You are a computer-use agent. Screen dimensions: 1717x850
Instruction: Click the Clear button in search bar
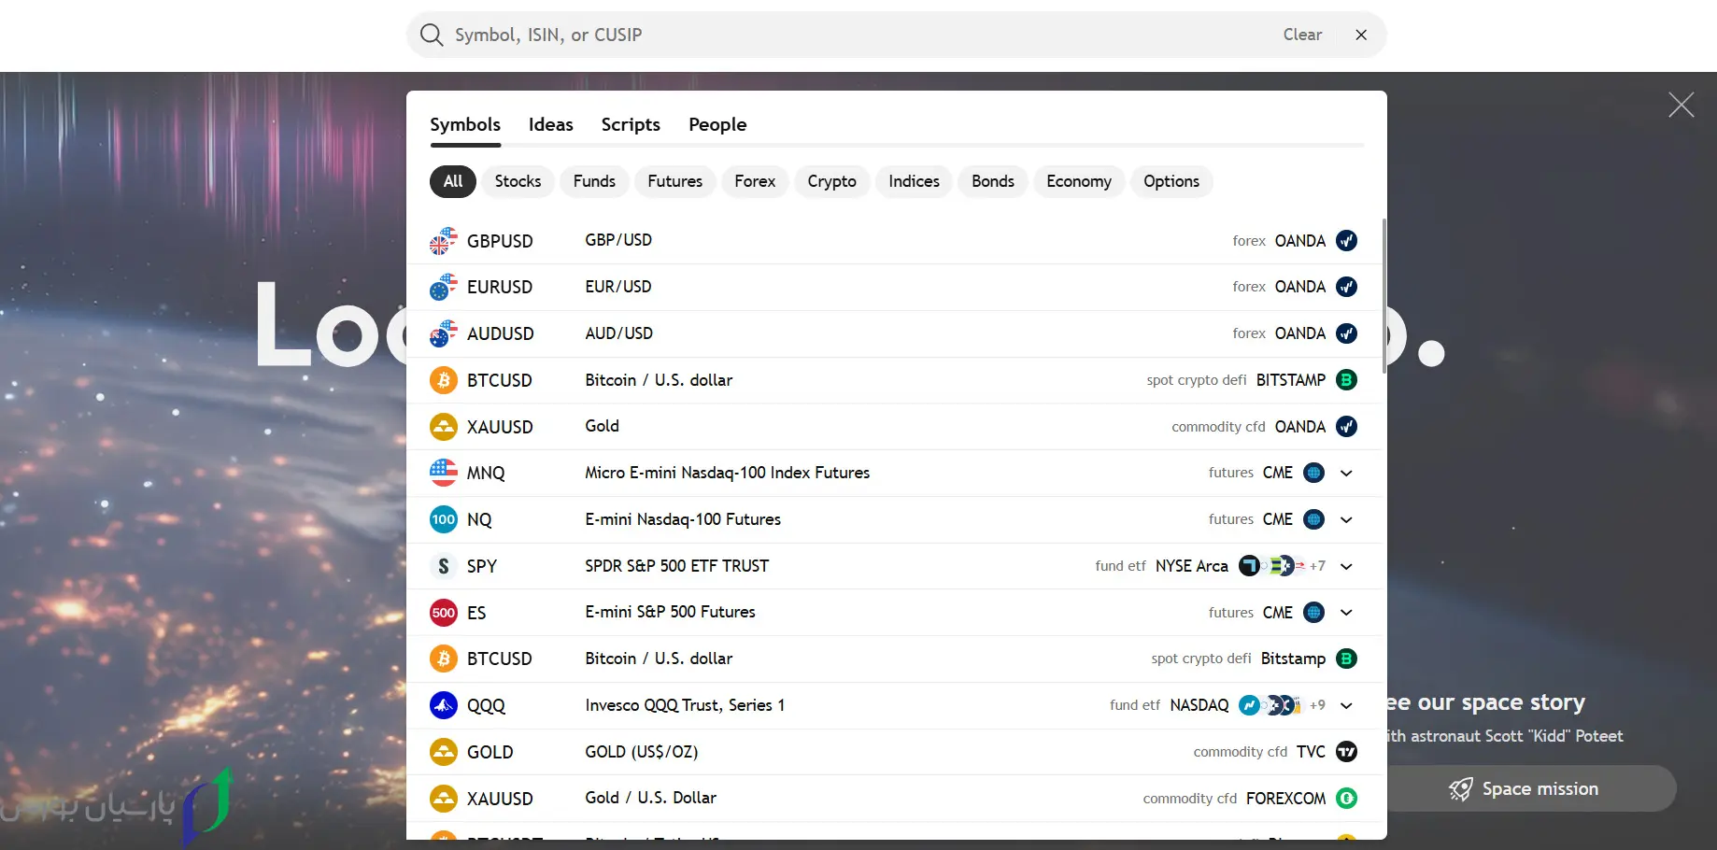[1302, 35]
